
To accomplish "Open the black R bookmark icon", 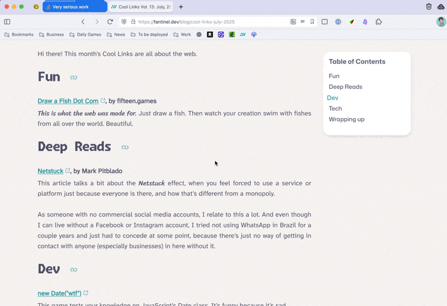I will pos(210,35).
